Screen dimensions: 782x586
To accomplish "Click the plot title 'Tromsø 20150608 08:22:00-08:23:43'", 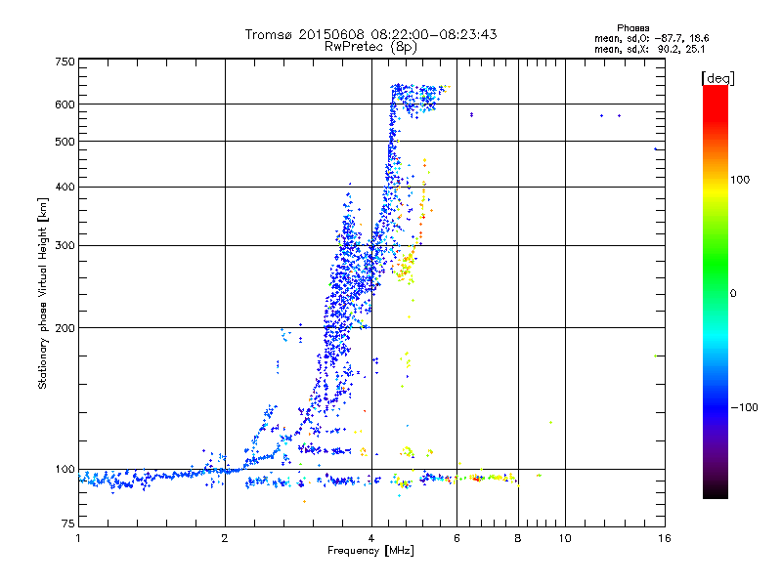I will [x=370, y=34].
